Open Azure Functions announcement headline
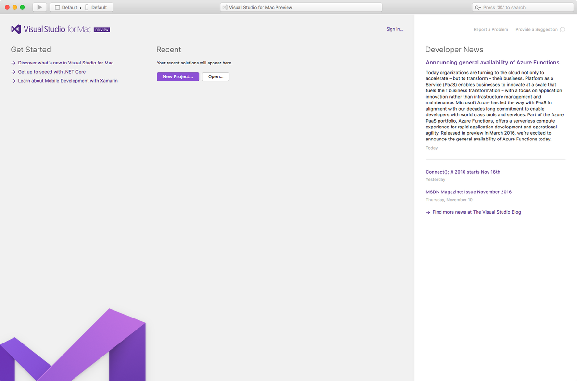This screenshot has height=381, width=577. 492,63
